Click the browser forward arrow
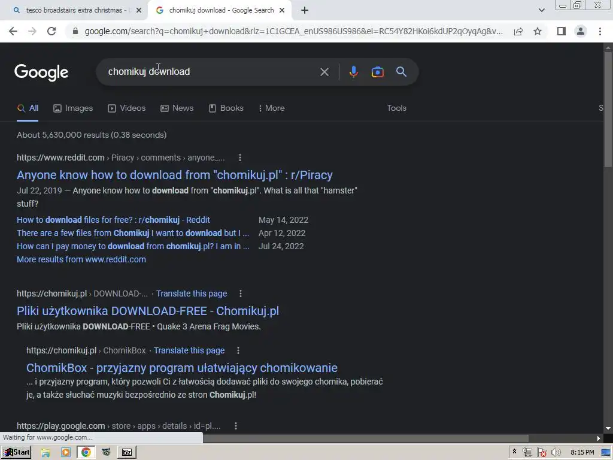 point(32,31)
